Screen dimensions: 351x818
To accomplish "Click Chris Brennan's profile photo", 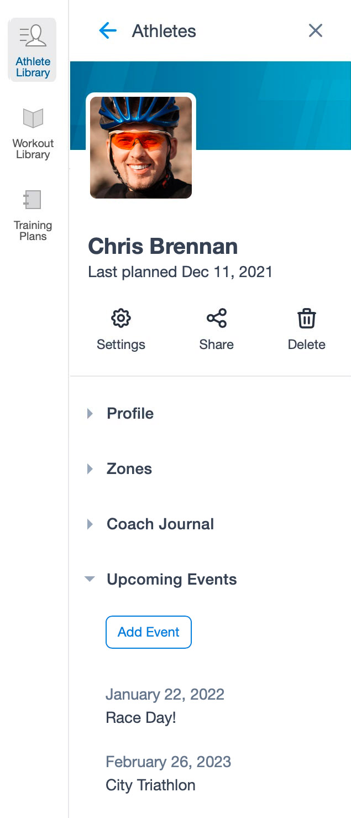I will 141,147.
